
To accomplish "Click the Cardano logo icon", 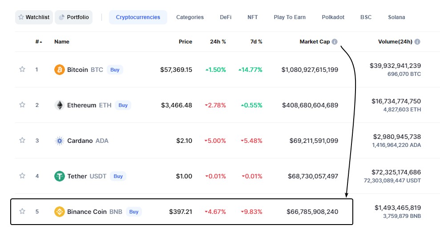I will (x=59, y=141).
